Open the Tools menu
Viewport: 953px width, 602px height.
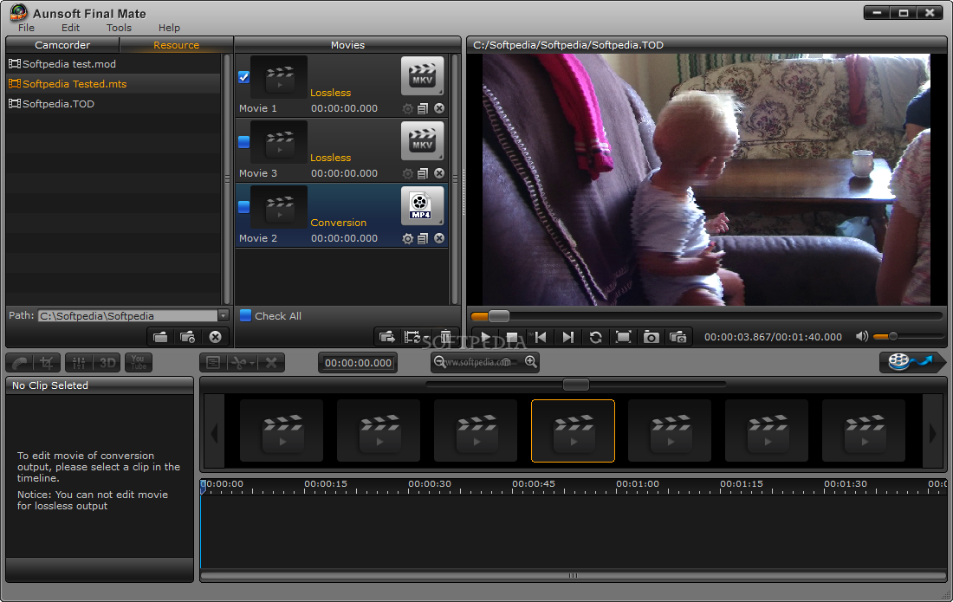point(119,28)
